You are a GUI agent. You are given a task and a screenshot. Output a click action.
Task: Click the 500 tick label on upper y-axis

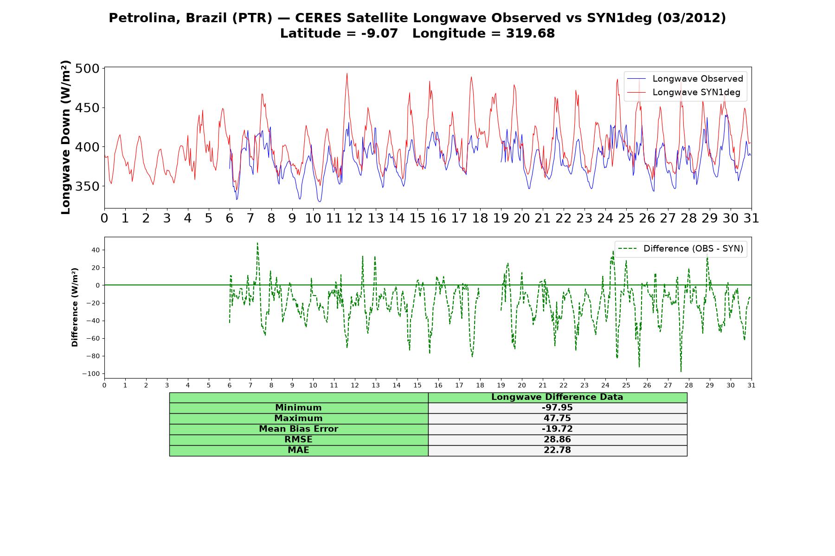(x=87, y=69)
